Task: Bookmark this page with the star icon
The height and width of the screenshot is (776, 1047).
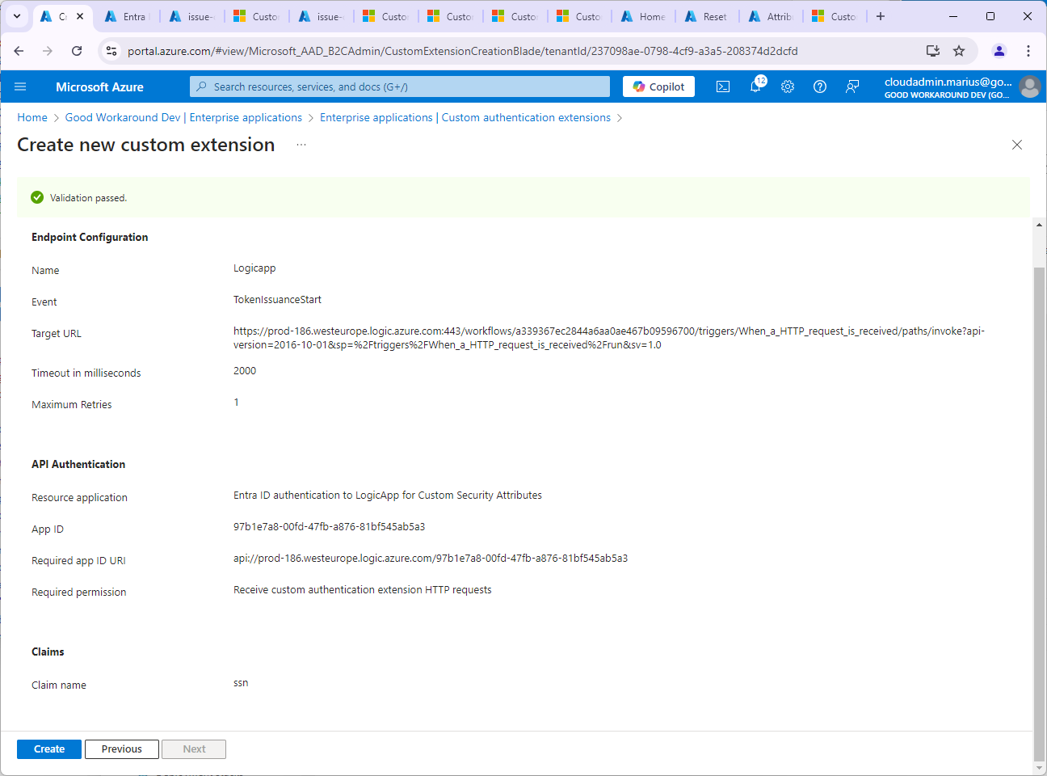Action: point(959,51)
